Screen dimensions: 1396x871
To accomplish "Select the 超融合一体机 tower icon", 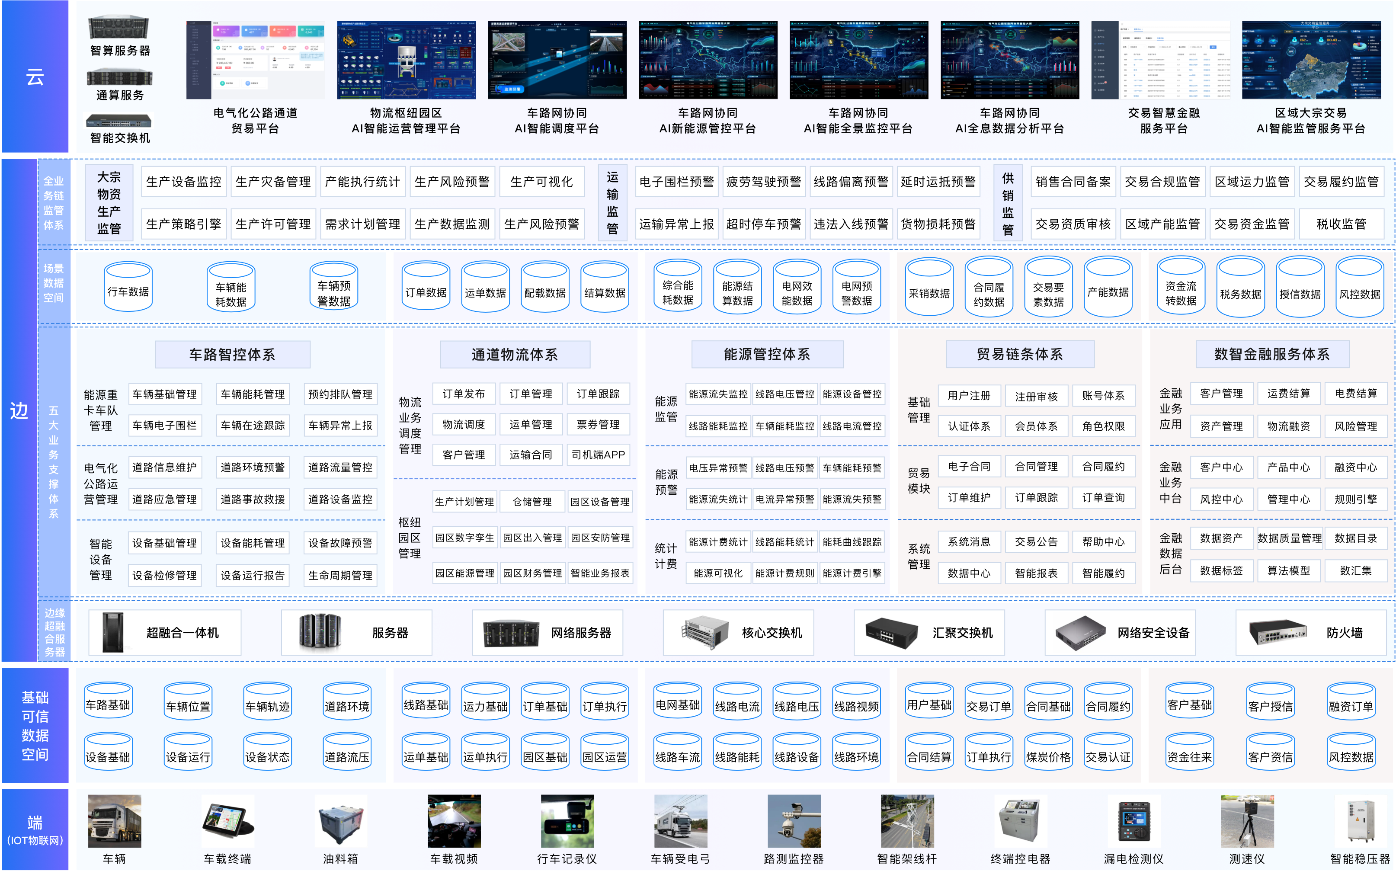I will coord(113,632).
